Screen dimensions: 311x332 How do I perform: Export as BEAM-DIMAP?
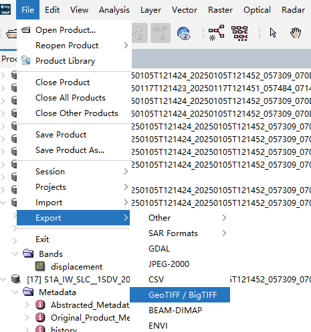(180, 311)
